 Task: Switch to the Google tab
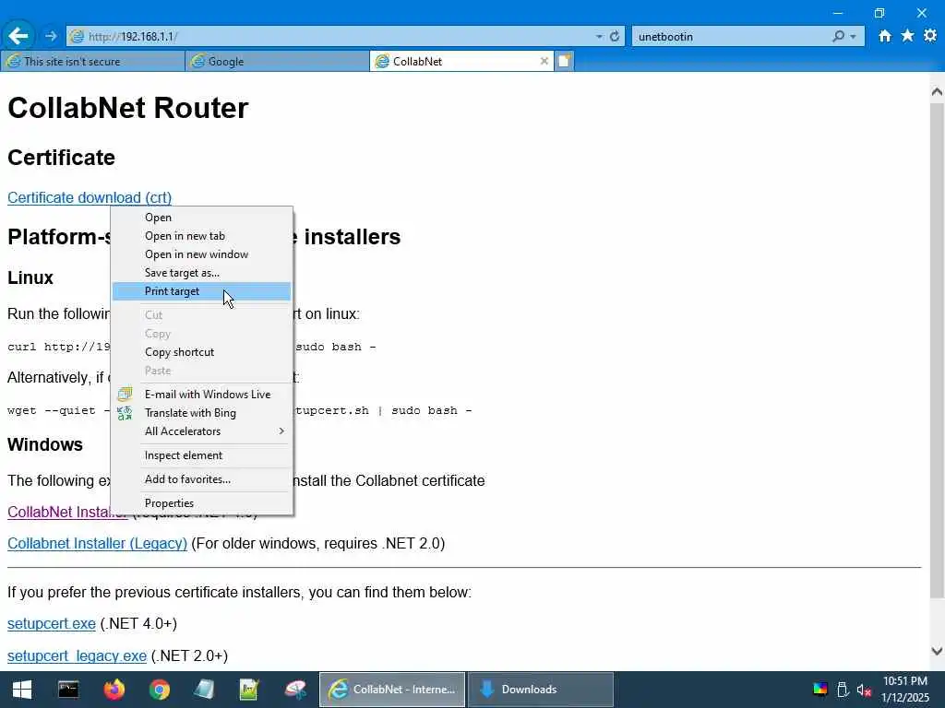(277, 61)
